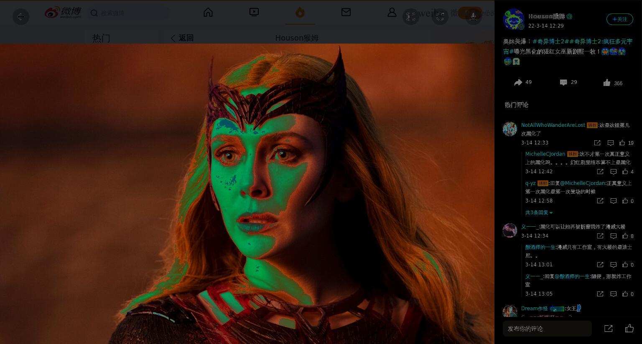Share the 3-14 12:34 comment

point(600,236)
